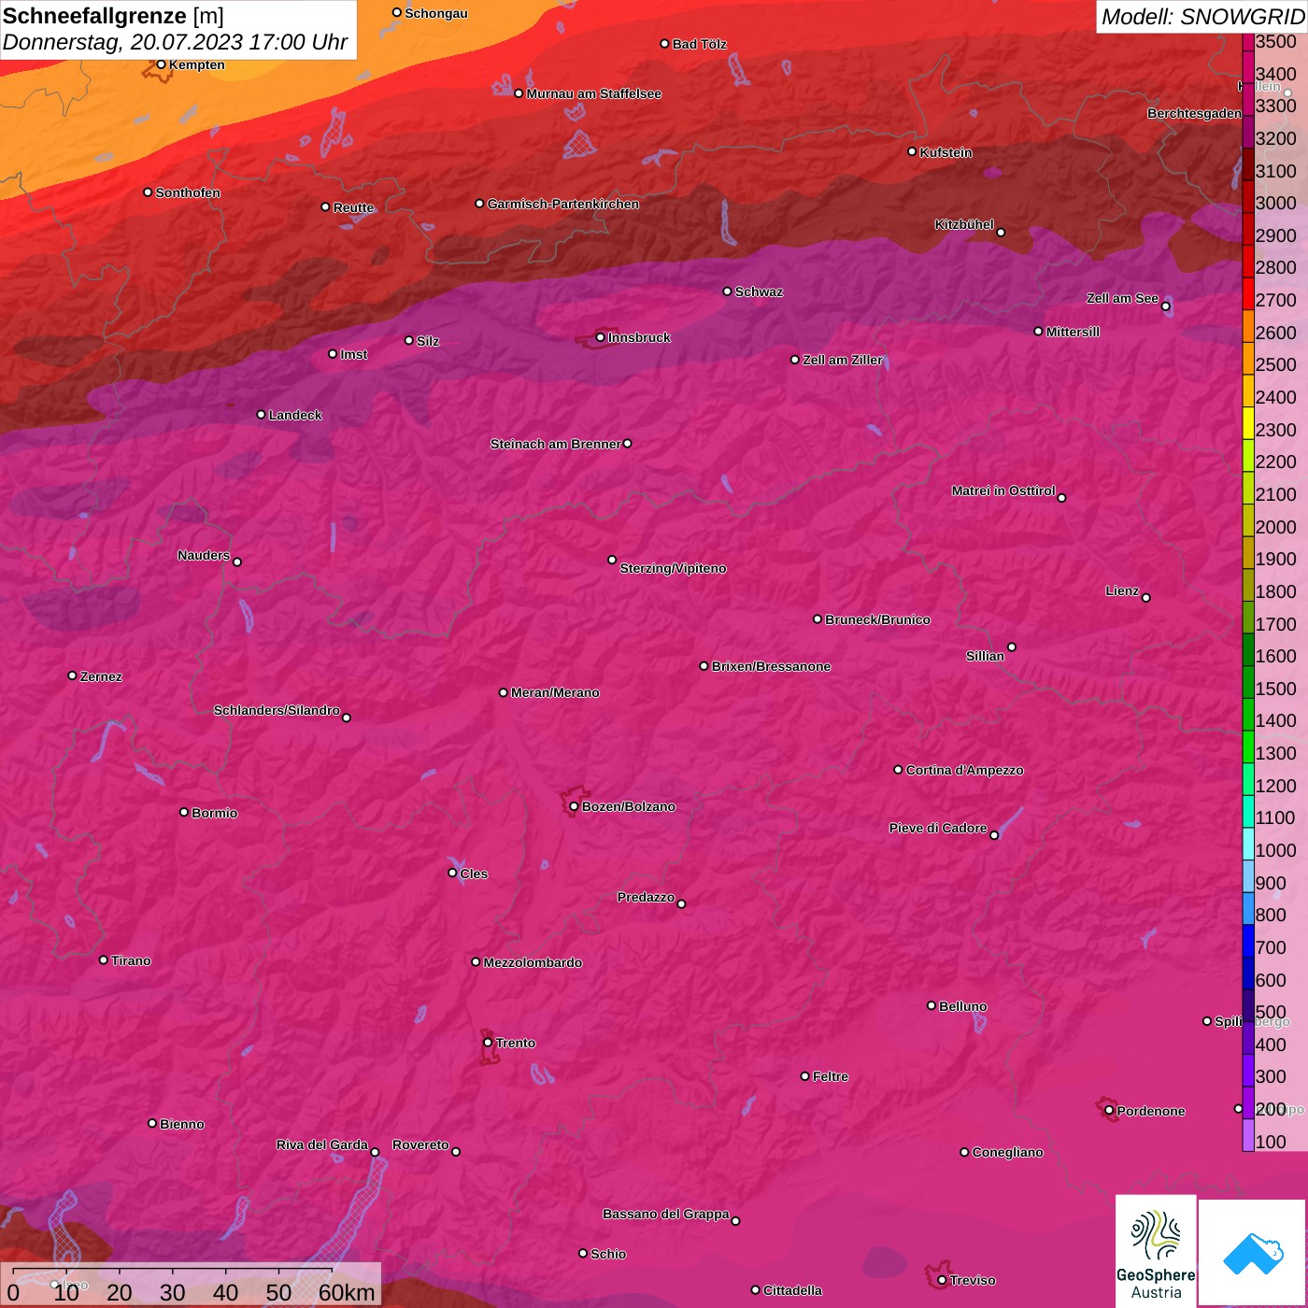Select the Lienz city marker

point(1146,598)
